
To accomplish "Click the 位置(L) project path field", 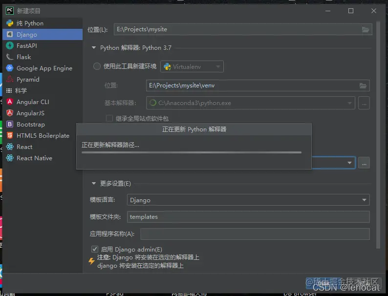I will point(243,29).
